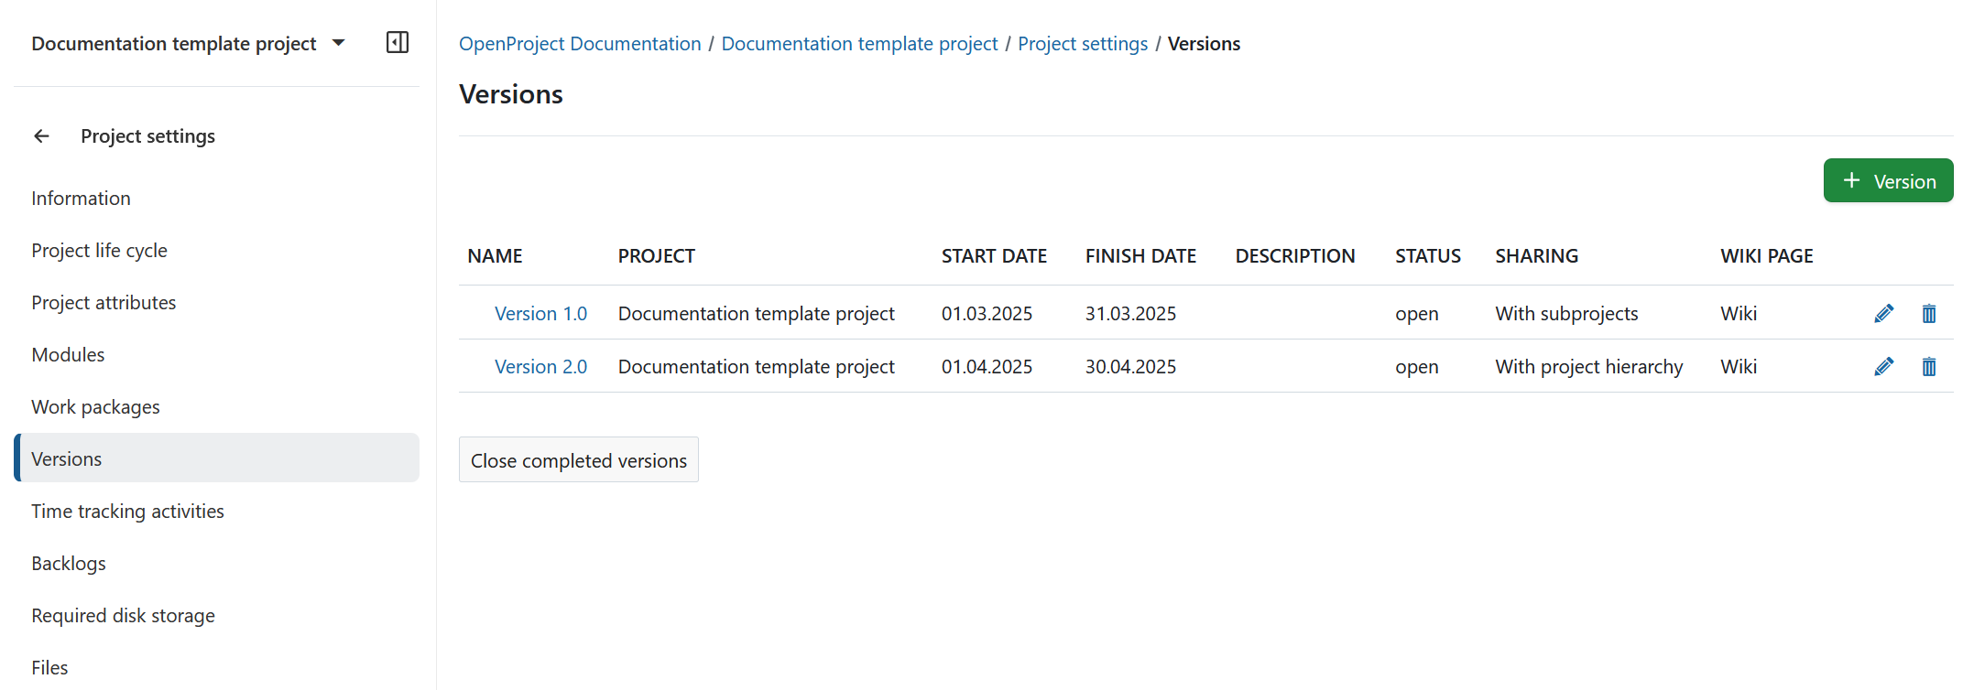The width and height of the screenshot is (1963, 690).
Task: Select Work packages in sidebar
Action: coord(95,407)
